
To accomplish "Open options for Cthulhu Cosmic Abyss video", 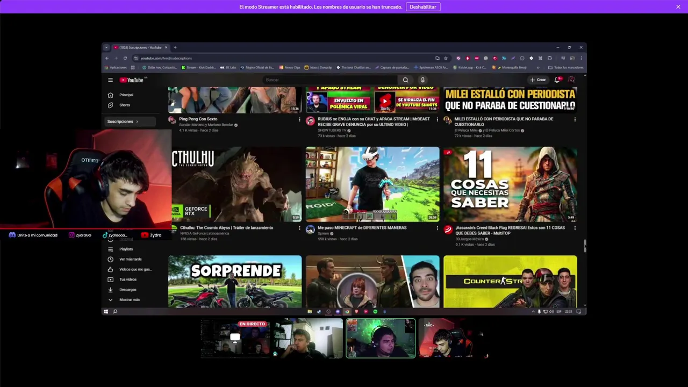I will [299, 228].
